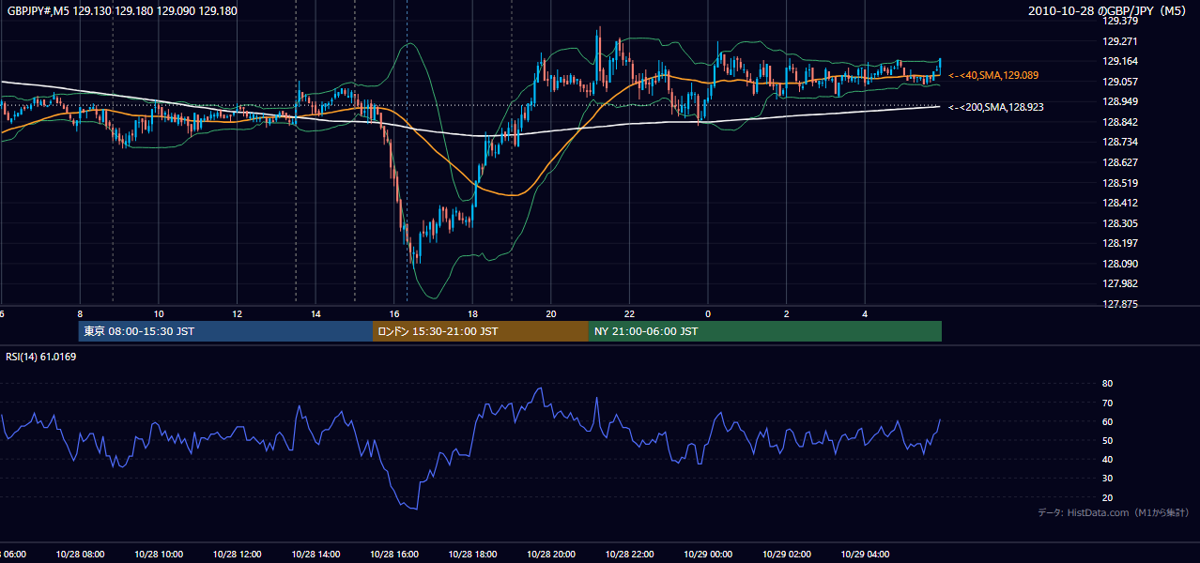Click hour tick 12 under price chart

237,313
